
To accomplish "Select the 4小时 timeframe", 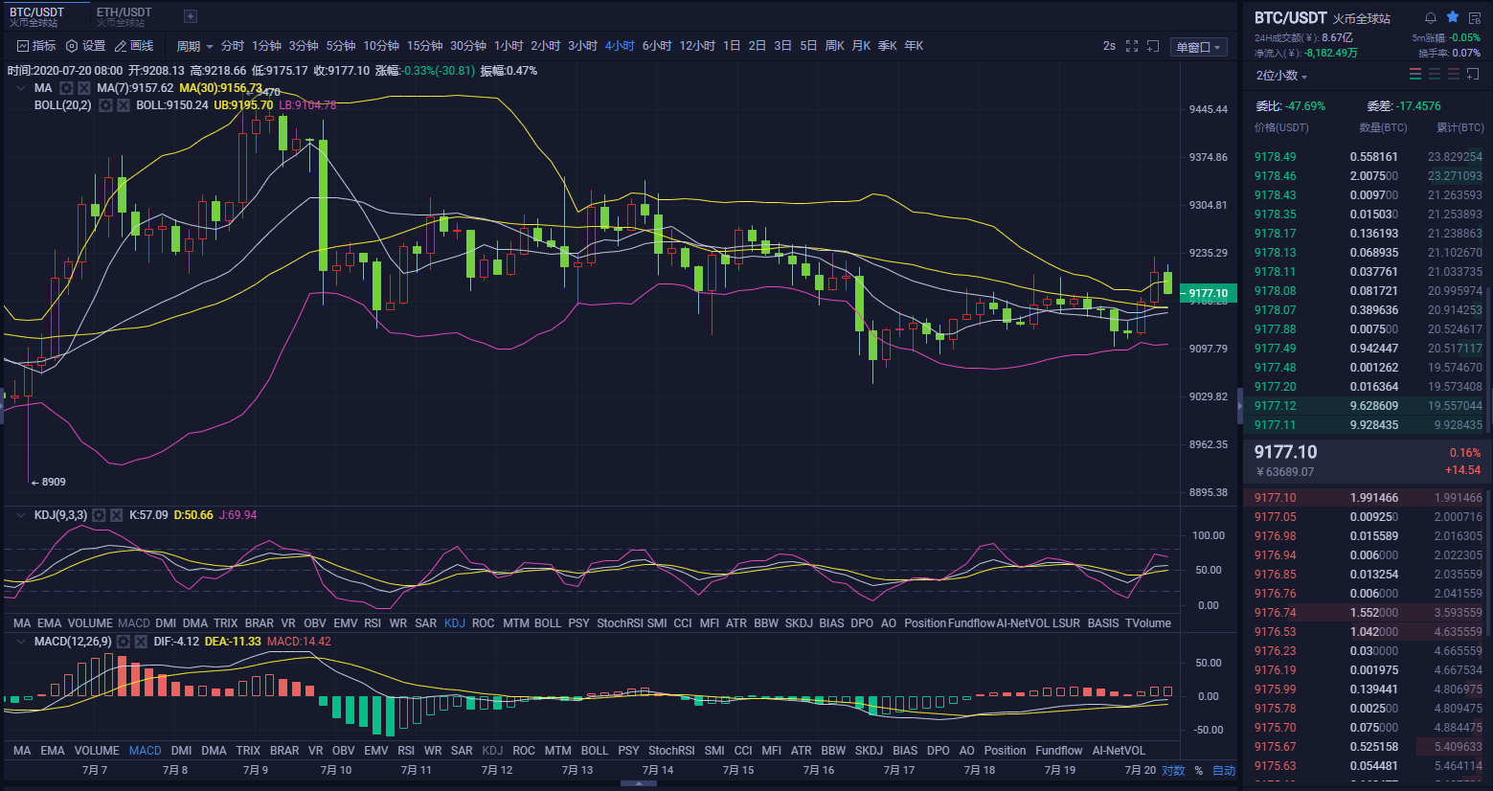I will click(x=620, y=46).
